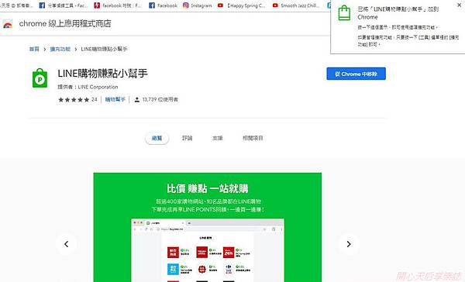This screenshot has height=282, width=465.
Task: Open the Facebook bookmark in the bookmarks bar
Action: (163, 5)
